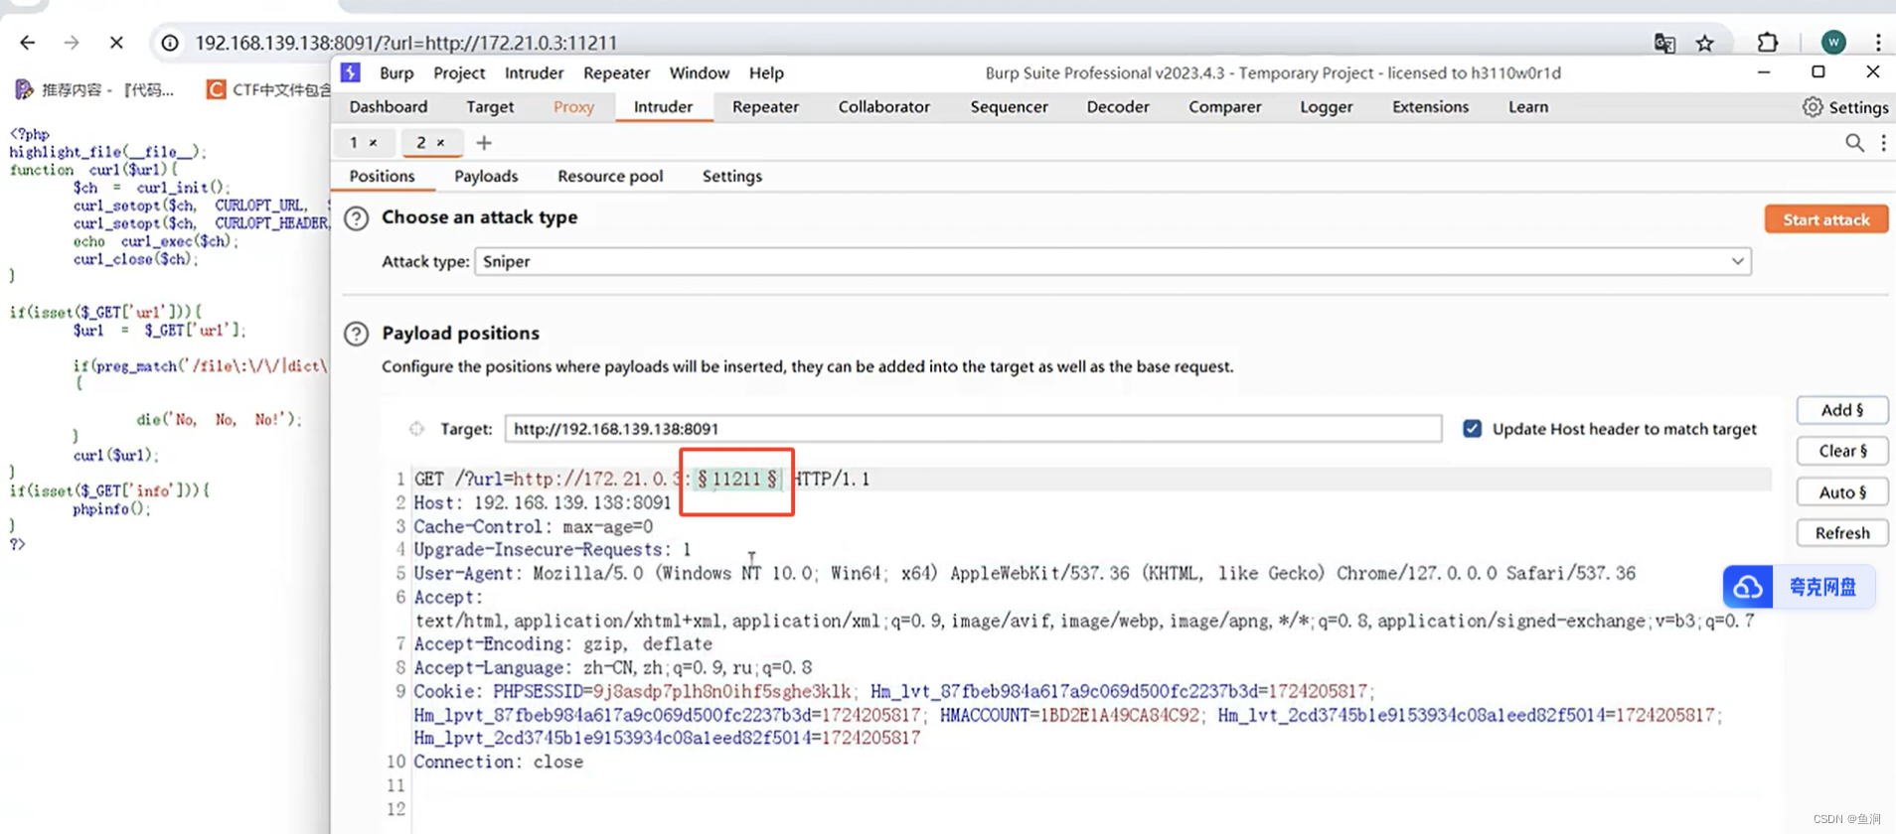
Task: Click the User-Agent header line
Action: click(1025, 573)
